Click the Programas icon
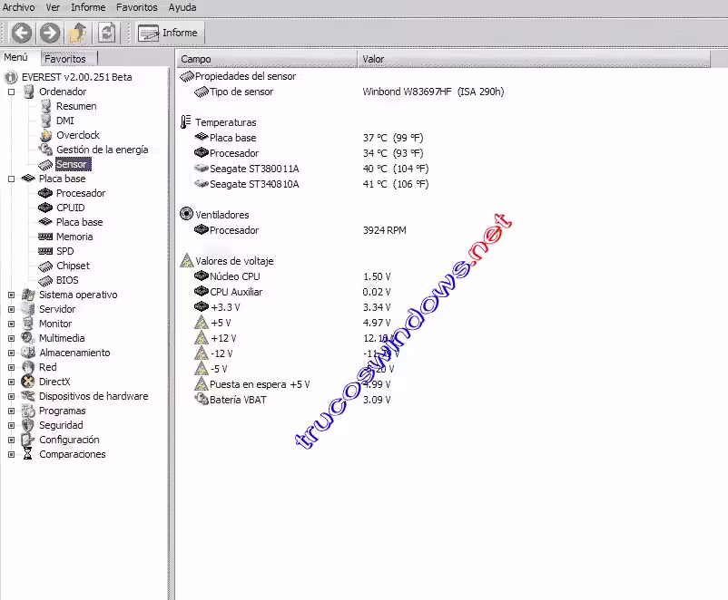The width and height of the screenshot is (728, 600). point(28,411)
